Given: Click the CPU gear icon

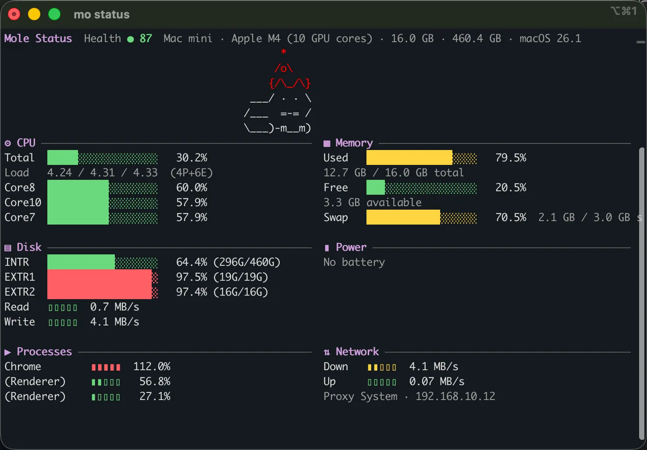Looking at the screenshot, I should pos(8,143).
